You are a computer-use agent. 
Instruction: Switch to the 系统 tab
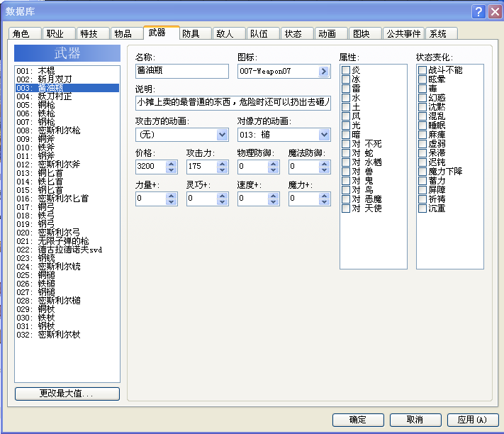[x=442, y=33]
